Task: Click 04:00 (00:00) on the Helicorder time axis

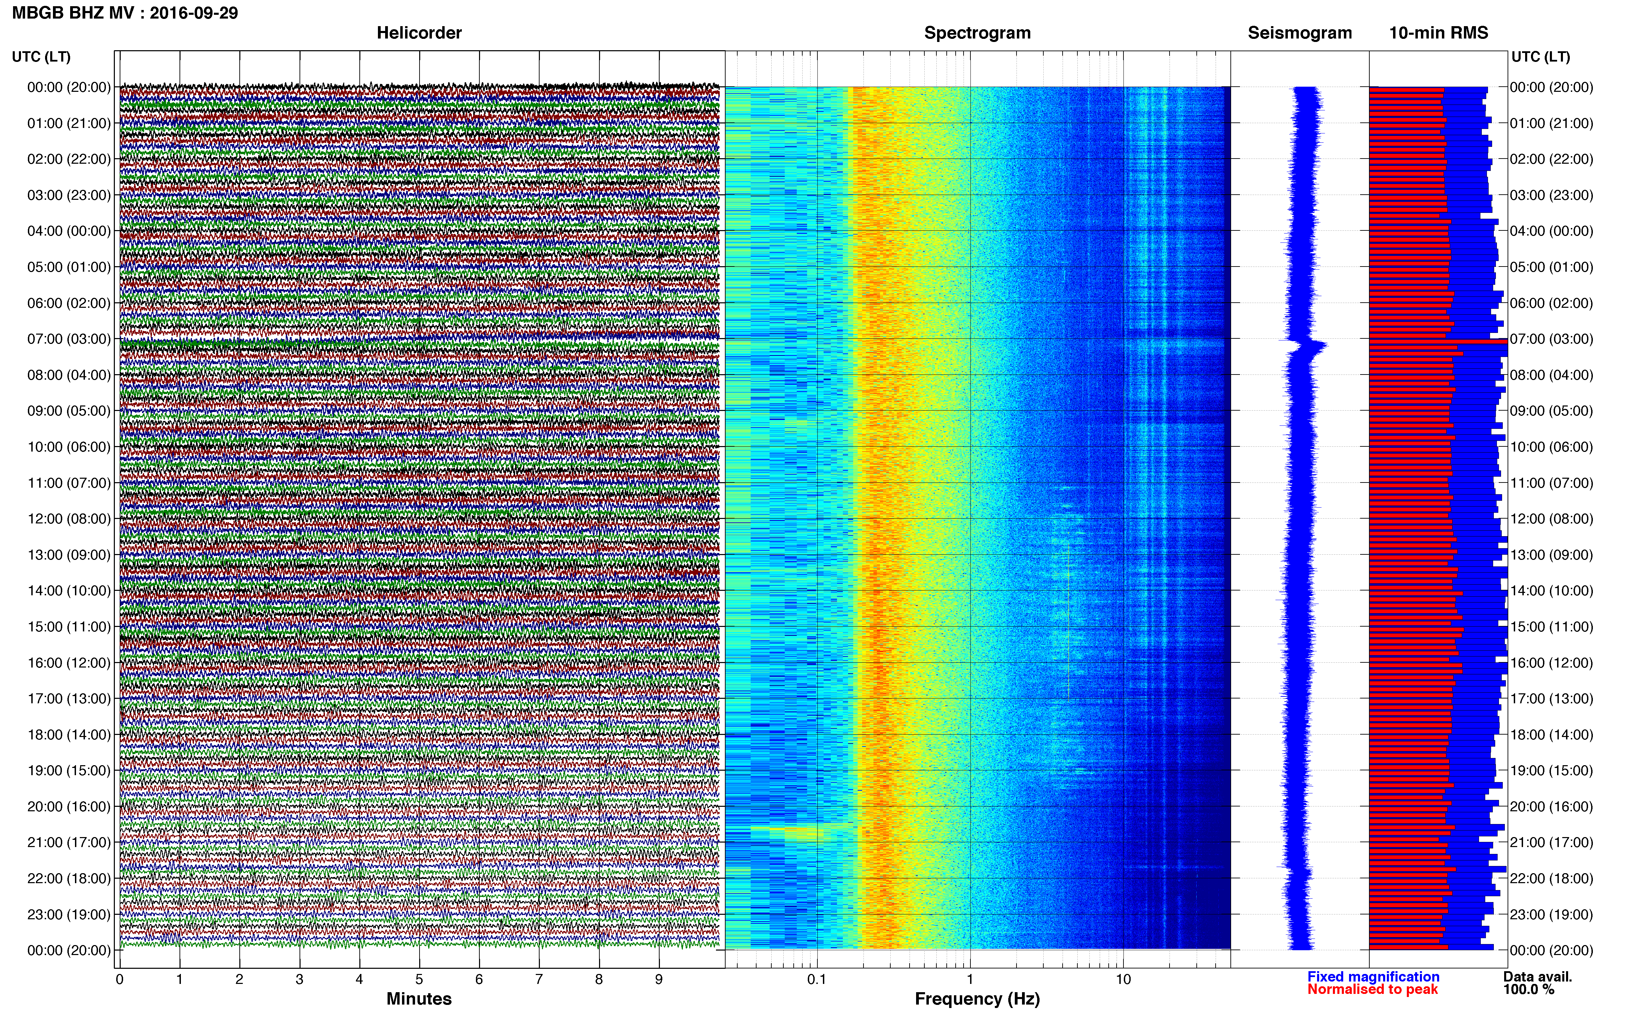Action: (x=69, y=231)
